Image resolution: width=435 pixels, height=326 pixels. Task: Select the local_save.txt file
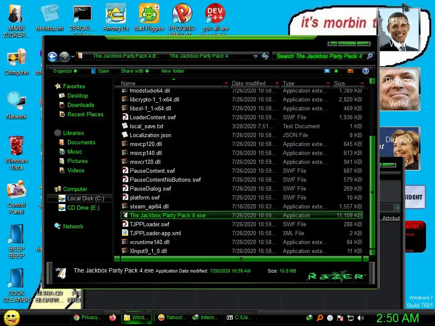[x=242, y=126]
